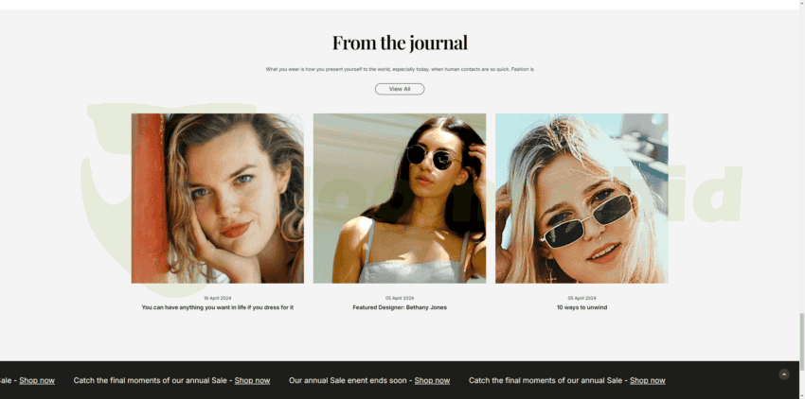805x399 pixels.
Task: Click the rightmost Shop now link
Action: click(648, 380)
